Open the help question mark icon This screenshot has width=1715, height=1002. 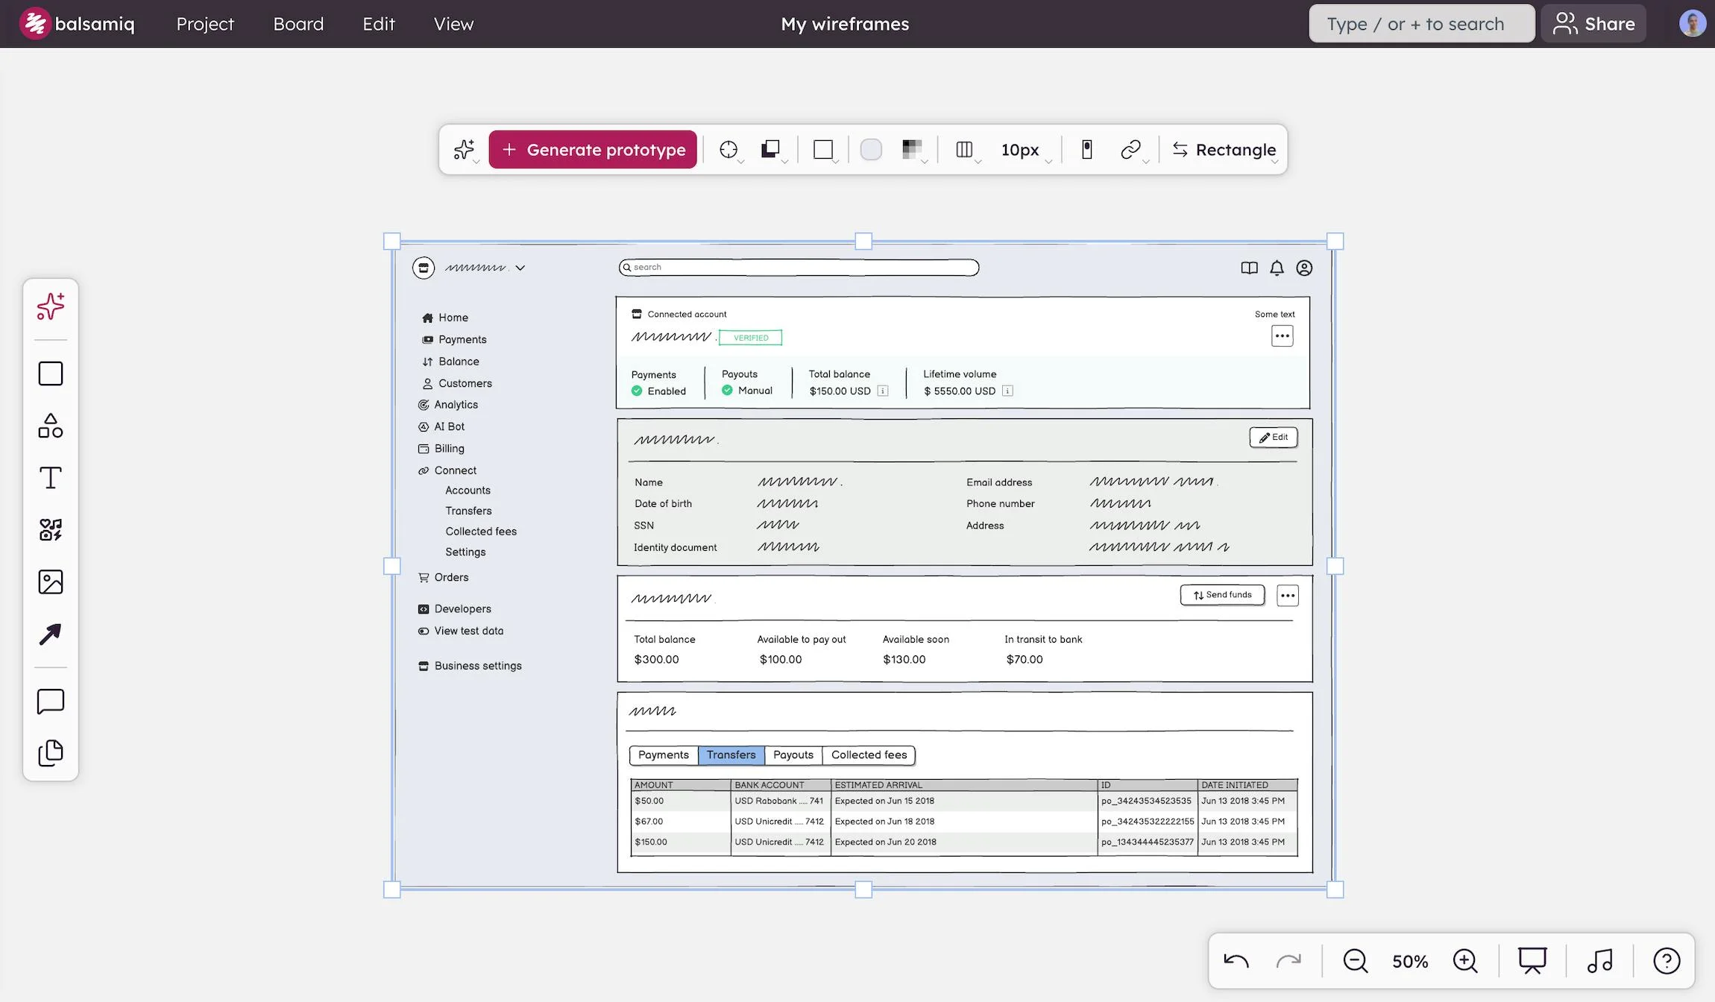[x=1667, y=961]
